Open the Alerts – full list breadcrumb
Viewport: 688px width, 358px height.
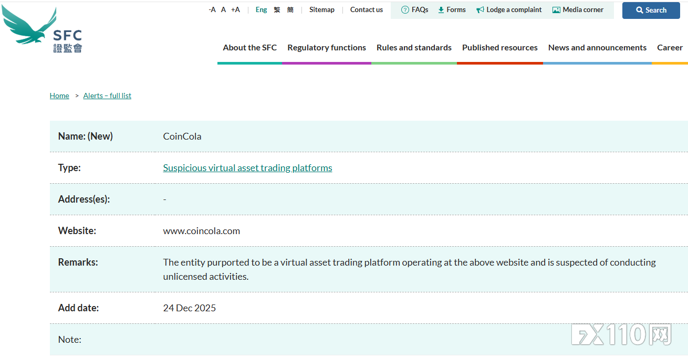107,96
